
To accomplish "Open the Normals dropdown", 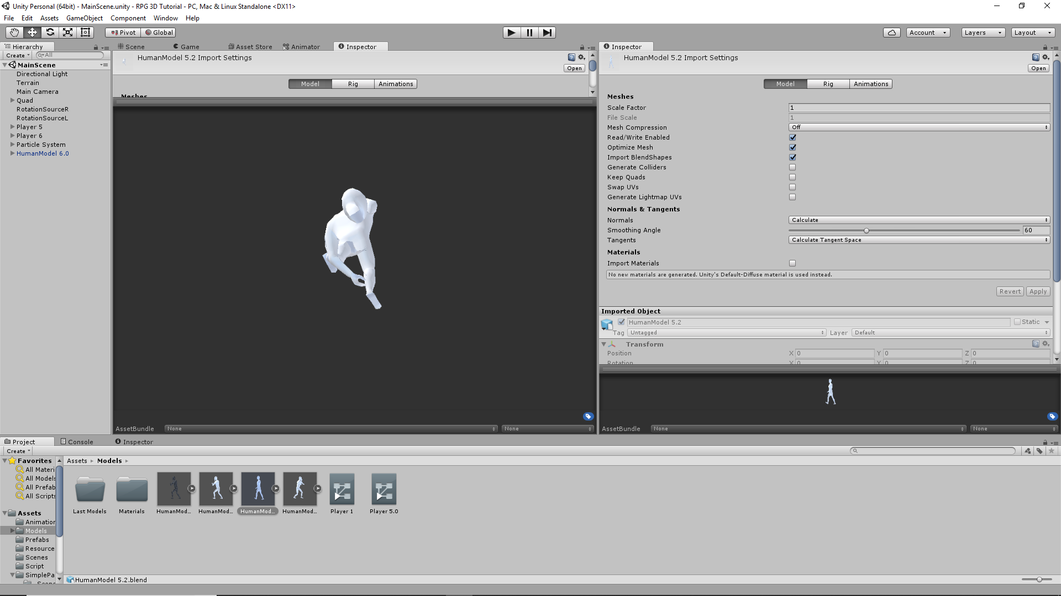I will (918, 220).
